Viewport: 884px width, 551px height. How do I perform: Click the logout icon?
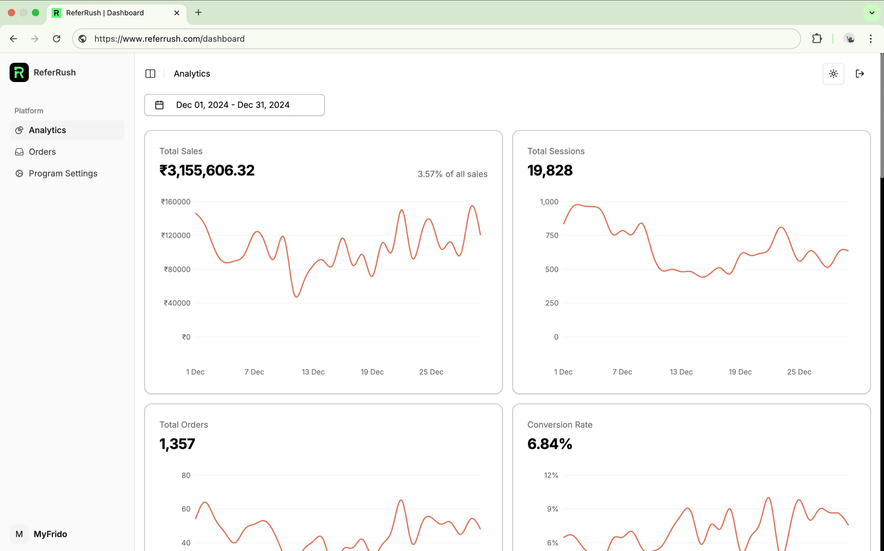tap(860, 74)
